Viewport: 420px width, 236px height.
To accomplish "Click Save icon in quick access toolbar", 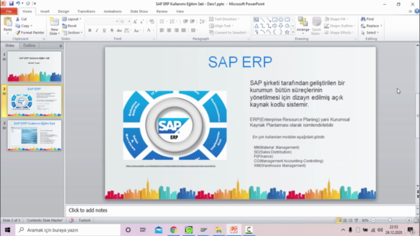I will tap(11, 3).
